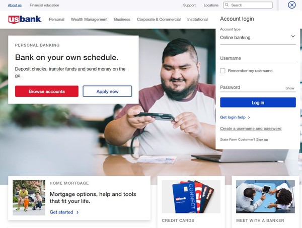The height and width of the screenshot is (228, 302).
Task: Show the password text
Action: click(290, 88)
